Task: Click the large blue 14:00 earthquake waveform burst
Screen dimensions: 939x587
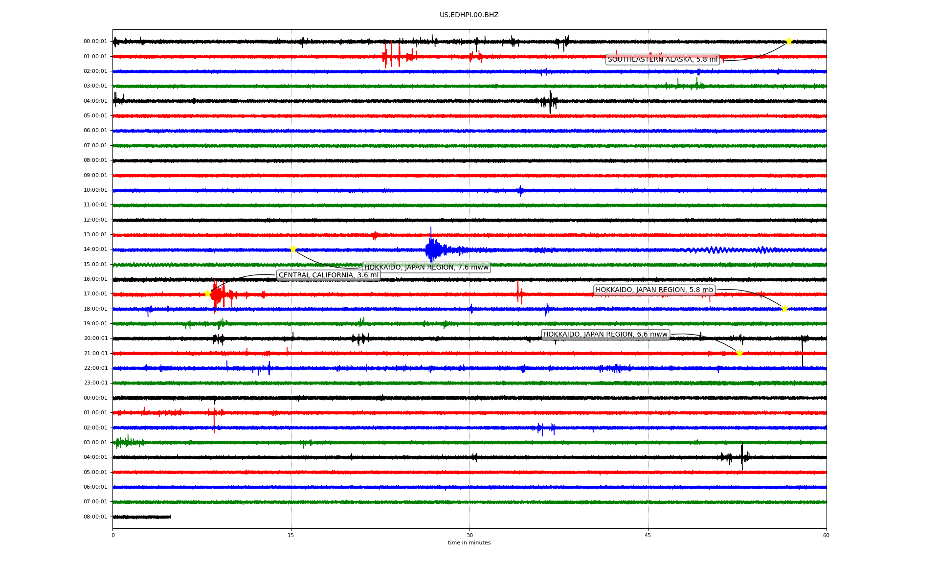Action: pos(432,250)
